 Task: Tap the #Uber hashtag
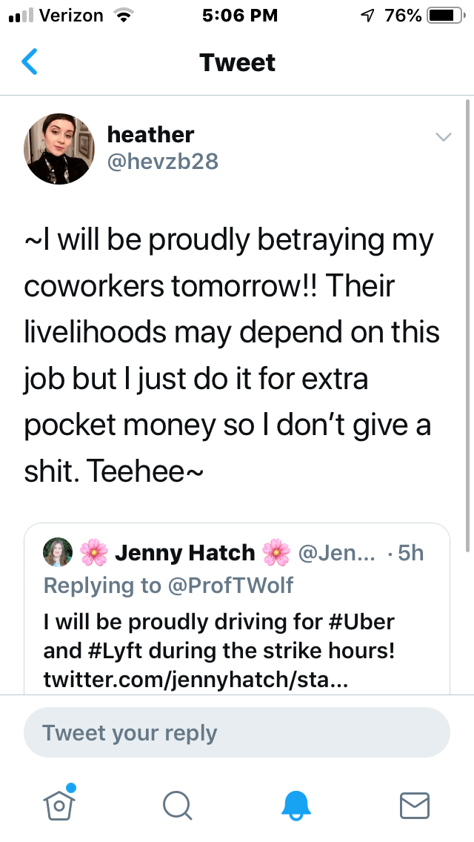(x=364, y=621)
